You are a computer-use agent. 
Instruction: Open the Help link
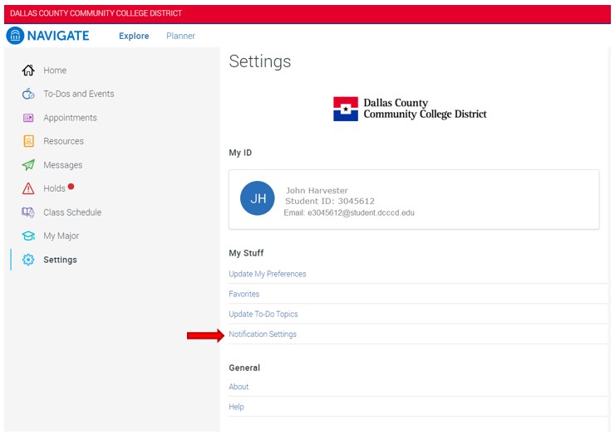[x=236, y=407]
